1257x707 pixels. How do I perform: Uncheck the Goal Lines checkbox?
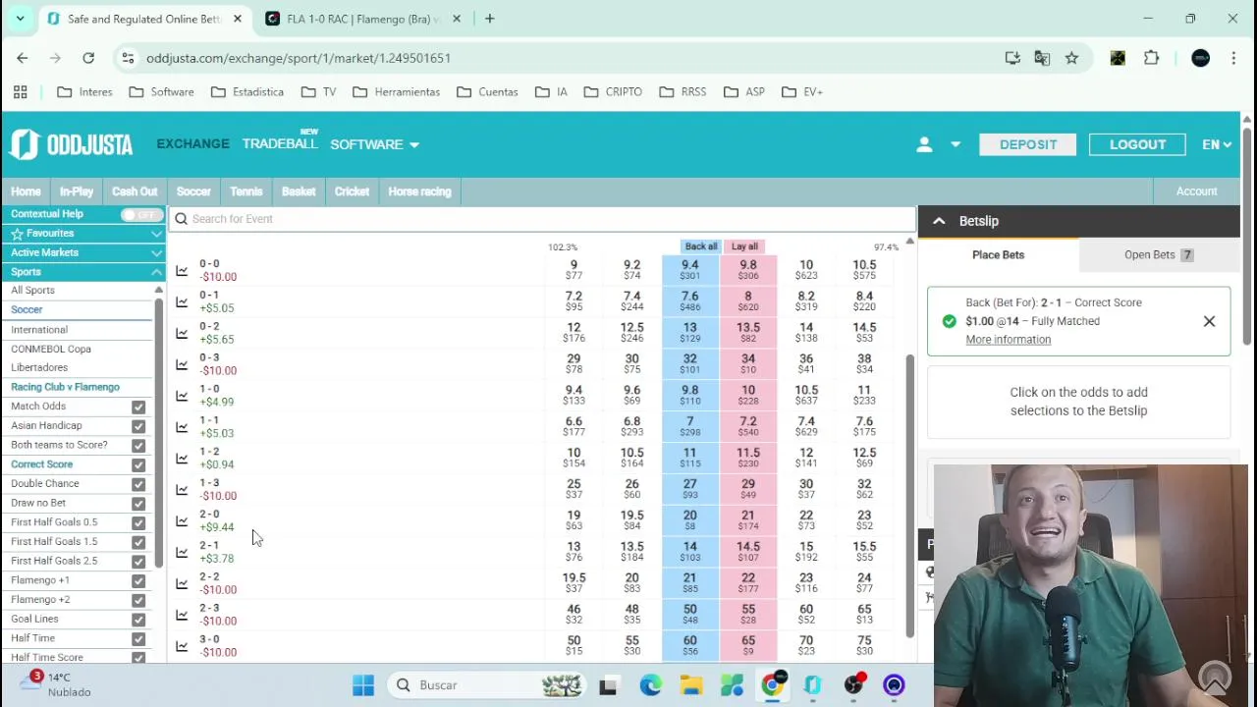(138, 620)
